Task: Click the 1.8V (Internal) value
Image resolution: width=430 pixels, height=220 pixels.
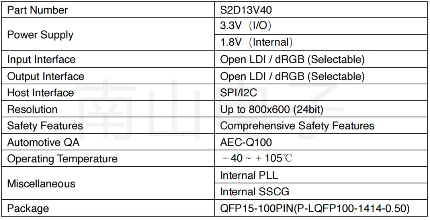Action: click(256, 43)
